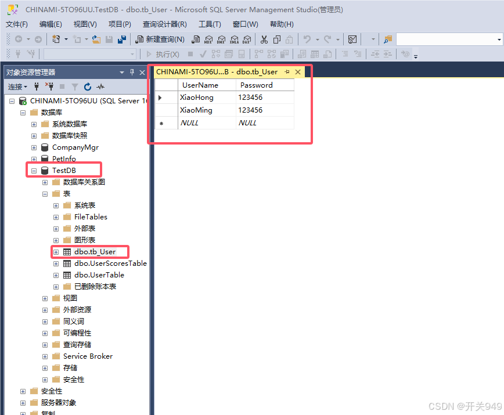Click the New Project icon
The image size is (504, 415).
click(x=56, y=39)
